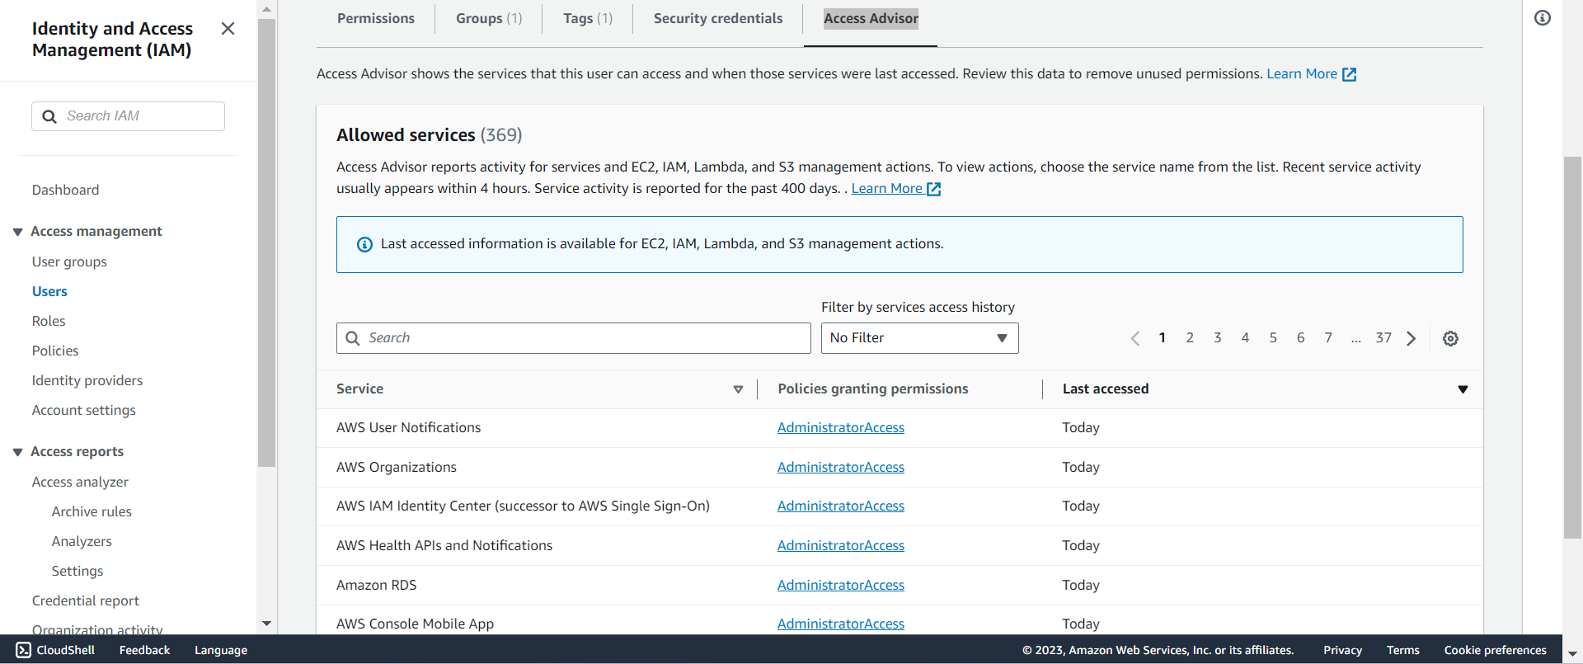Click Language in the footer

[221, 650]
